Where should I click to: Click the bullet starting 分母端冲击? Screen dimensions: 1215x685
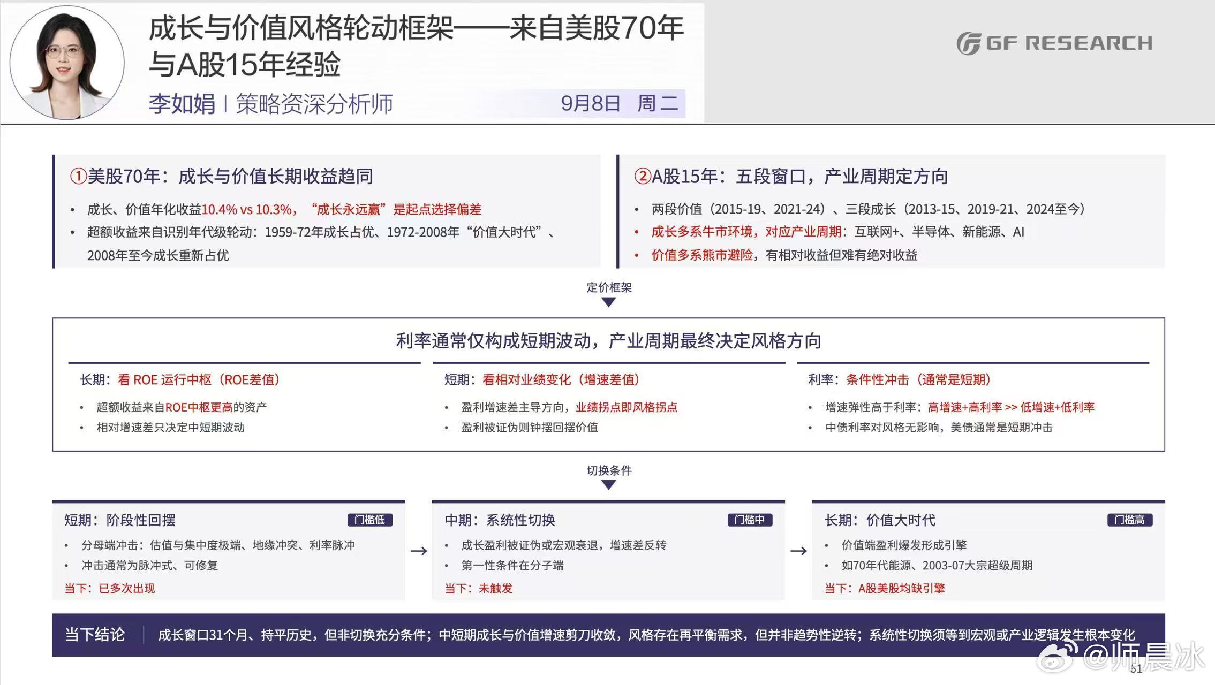(218, 545)
